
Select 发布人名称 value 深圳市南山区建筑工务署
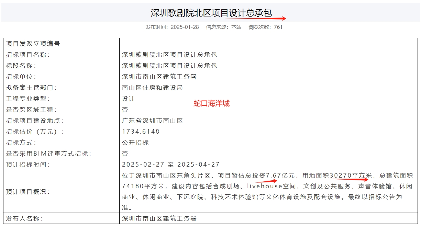tap(159, 218)
